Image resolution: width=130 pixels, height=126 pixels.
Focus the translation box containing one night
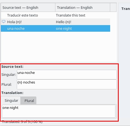(59, 111)
